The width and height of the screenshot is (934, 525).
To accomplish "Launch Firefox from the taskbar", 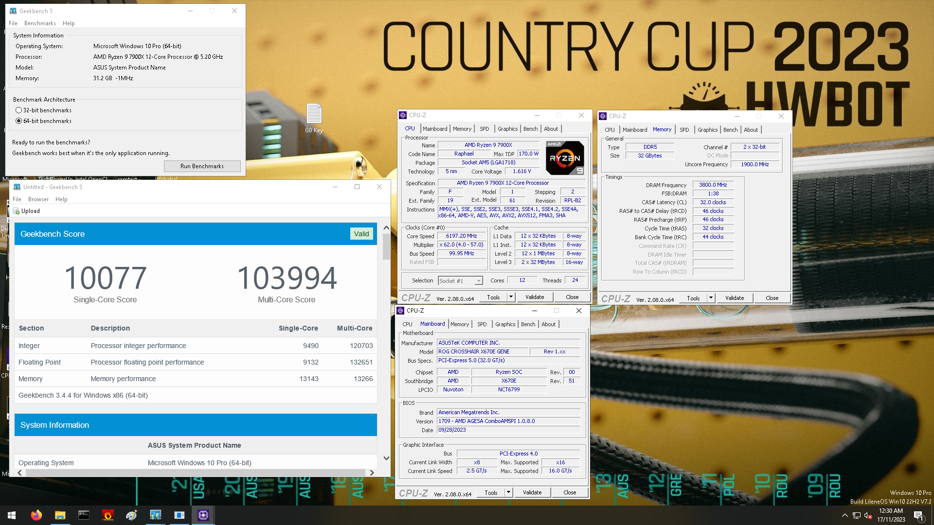I will 36,515.
